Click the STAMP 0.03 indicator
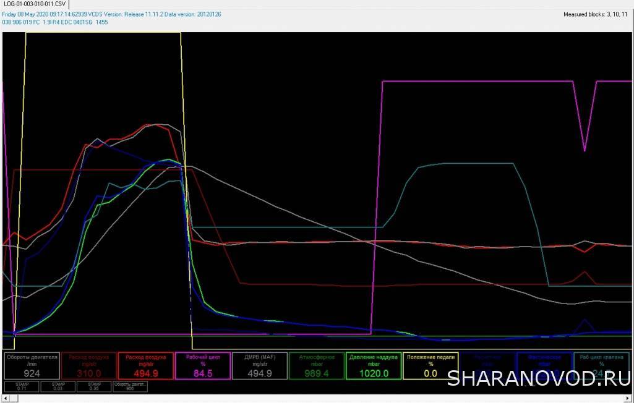The image size is (634, 403). pyautogui.click(x=58, y=386)
